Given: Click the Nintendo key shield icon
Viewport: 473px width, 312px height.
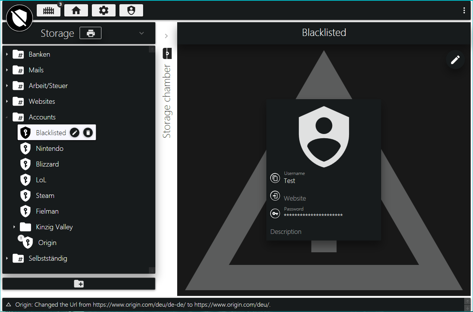Looking at the screenshot, I should click(25, 149).
